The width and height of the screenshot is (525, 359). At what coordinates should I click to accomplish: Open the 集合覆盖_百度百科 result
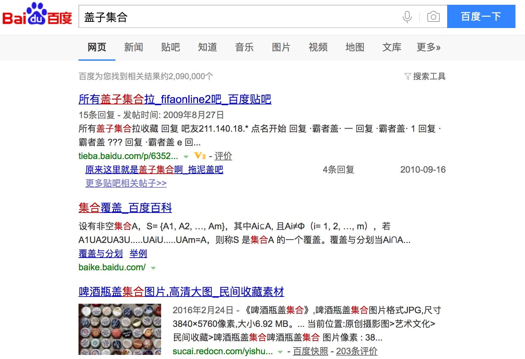pyautogui.click(x=125, y=208)
